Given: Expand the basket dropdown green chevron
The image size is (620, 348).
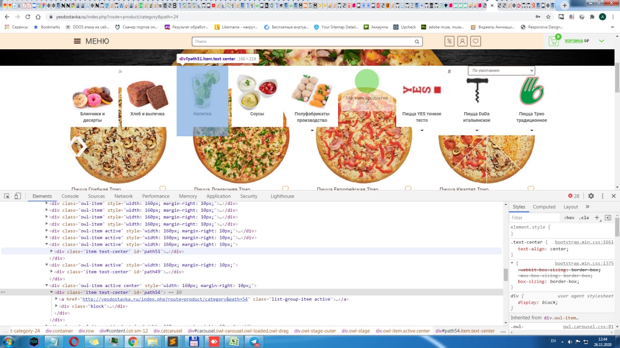Looking at the screenshot, I should 602,41.
